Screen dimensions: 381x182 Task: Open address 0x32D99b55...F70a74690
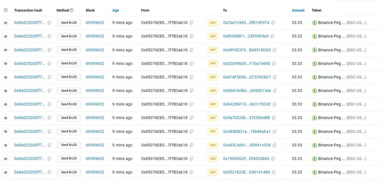point(247,64)
